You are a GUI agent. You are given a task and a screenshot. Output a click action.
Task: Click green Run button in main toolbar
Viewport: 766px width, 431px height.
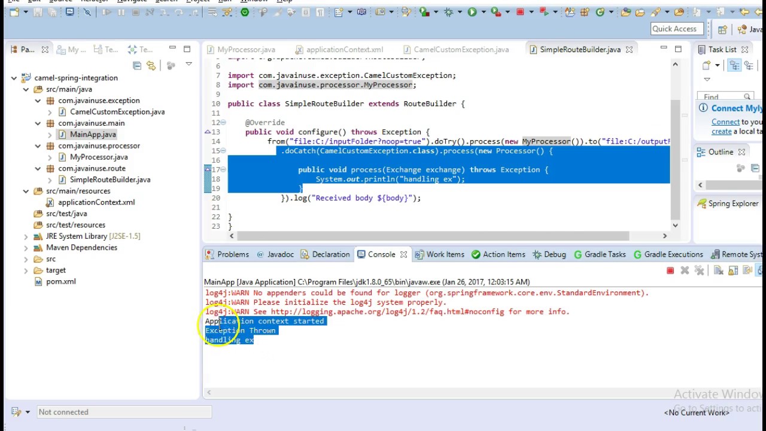coord(472,12)
